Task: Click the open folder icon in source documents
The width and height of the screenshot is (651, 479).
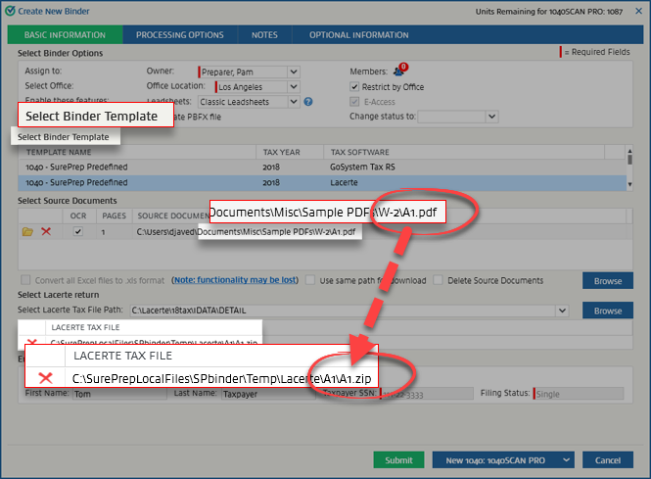Action: pos(27,231)
